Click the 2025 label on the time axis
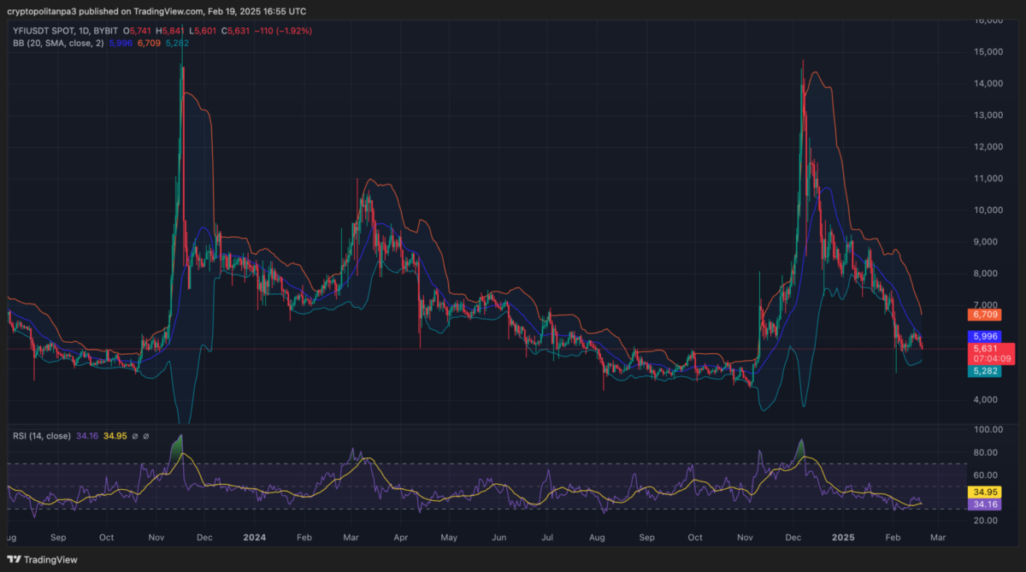The image size is (1026, 572). tap(843, 538)
